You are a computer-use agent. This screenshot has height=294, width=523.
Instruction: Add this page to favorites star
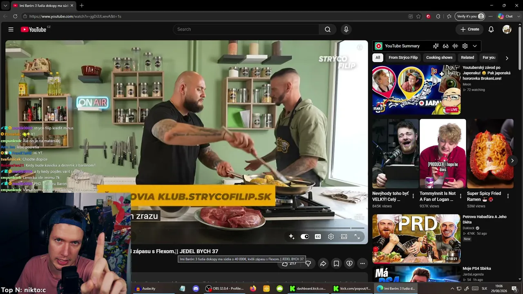coord(418,16)
